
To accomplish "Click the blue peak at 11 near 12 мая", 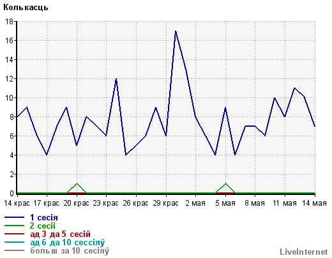I will point(294,88).
